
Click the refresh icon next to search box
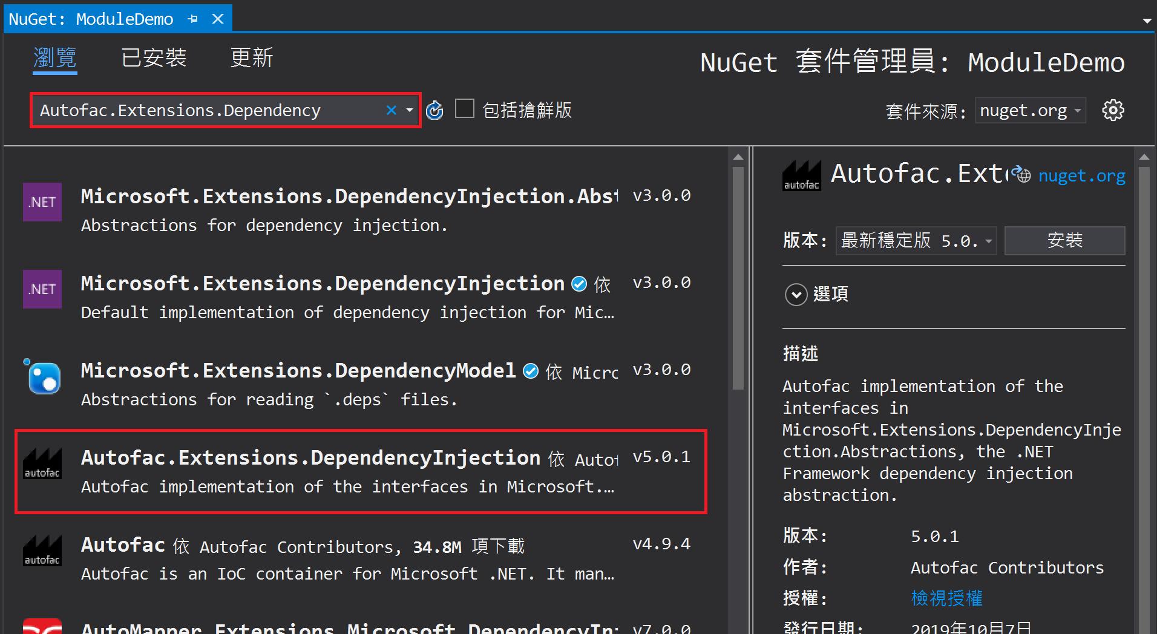coord(434,110)
